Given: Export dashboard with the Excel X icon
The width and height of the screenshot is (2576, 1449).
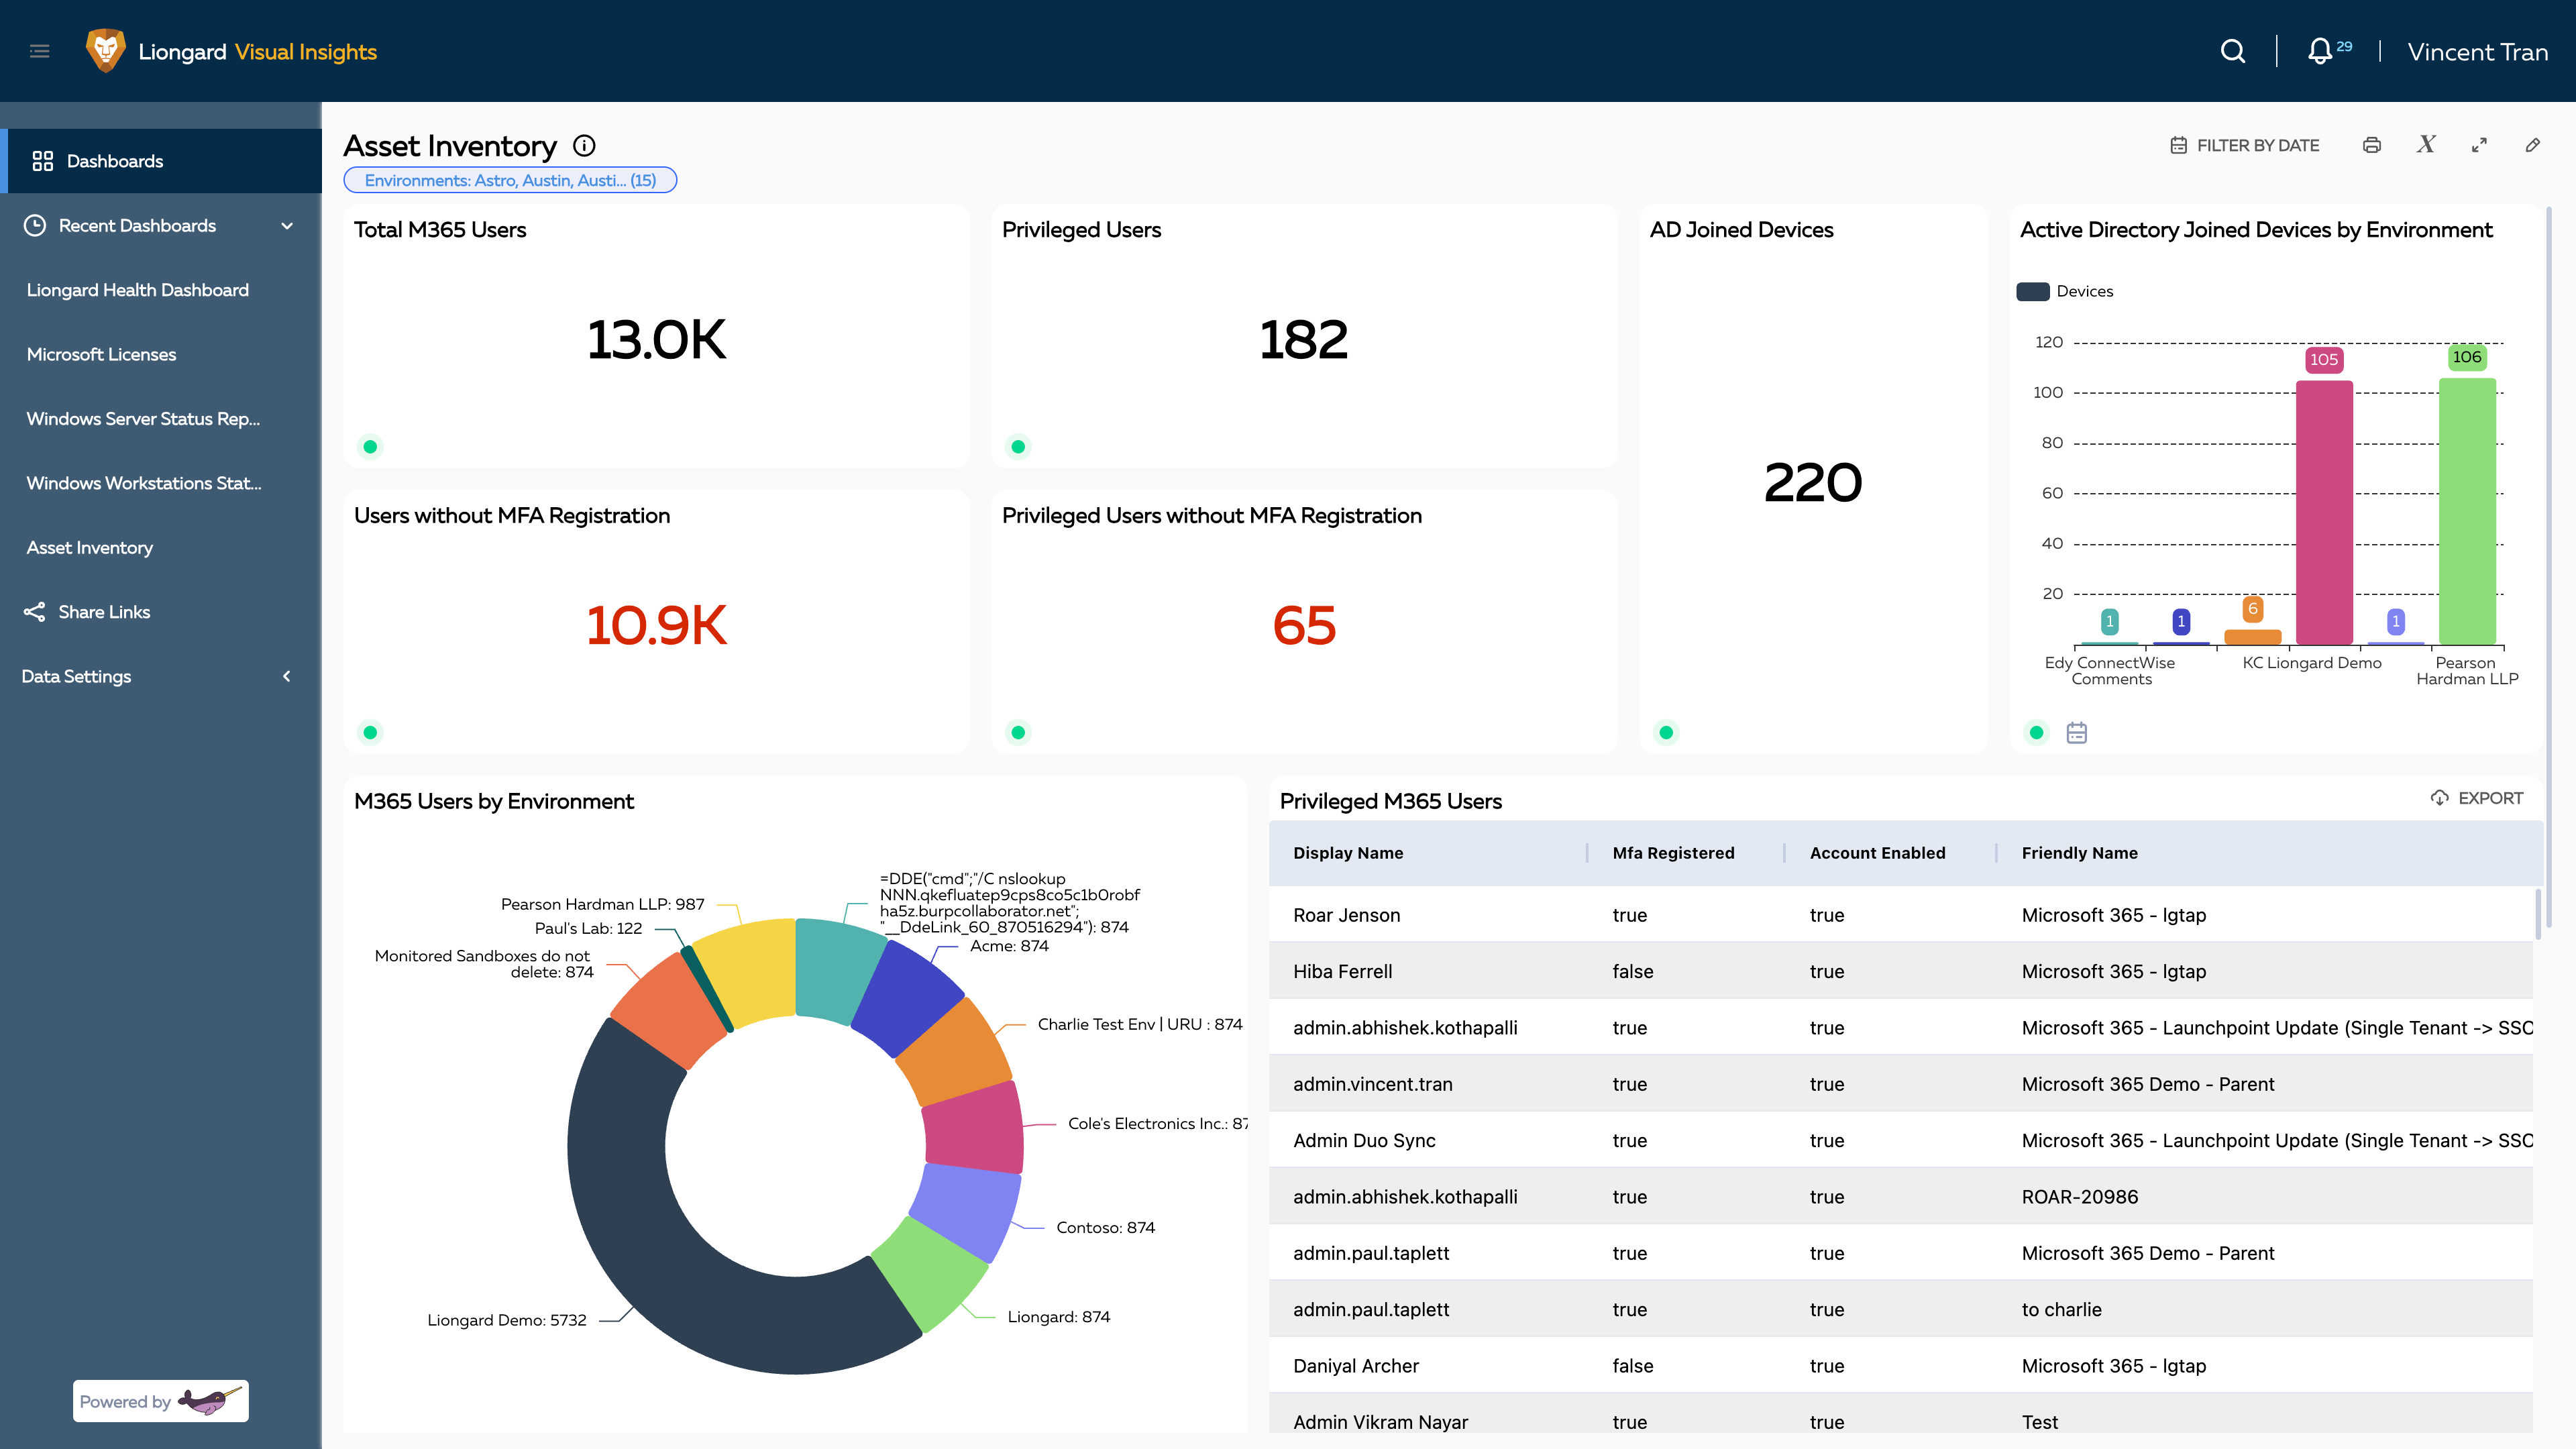Looking at the screenshot, I should point(2426,145).
